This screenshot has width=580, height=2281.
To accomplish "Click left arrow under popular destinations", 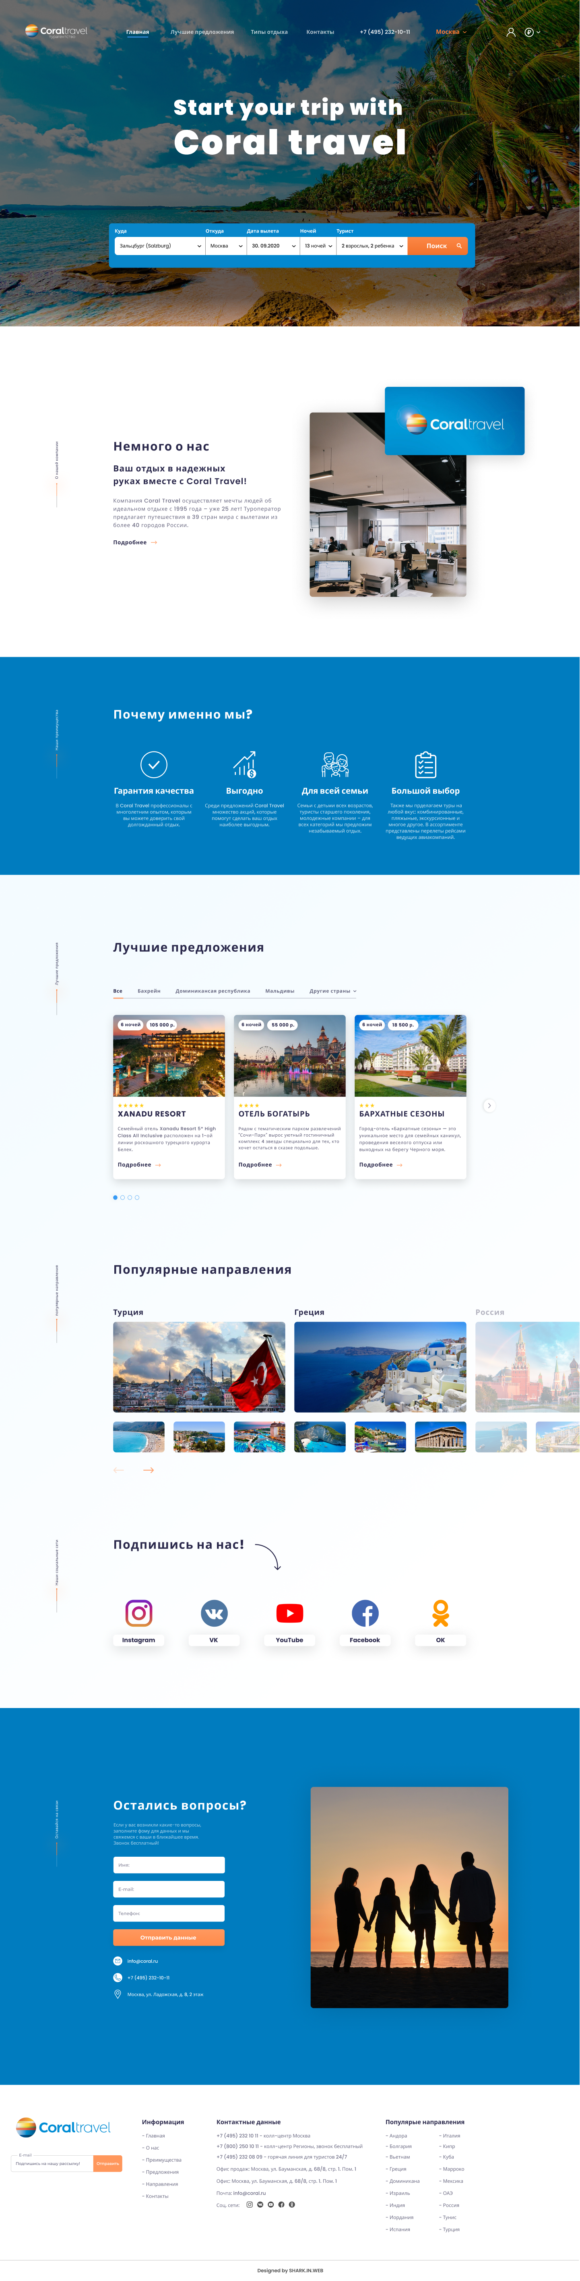I will 118,1470.
